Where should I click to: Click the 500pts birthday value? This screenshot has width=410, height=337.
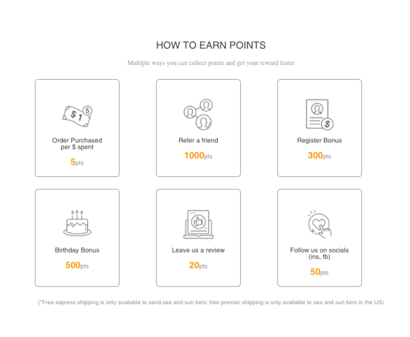point(77,265)
